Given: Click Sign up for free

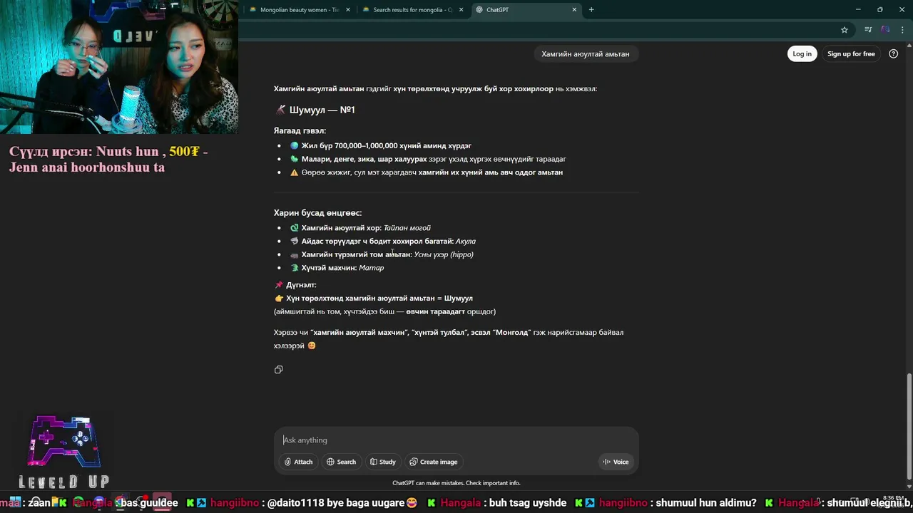Looking at the screenshot, I should tap(851, 53).
